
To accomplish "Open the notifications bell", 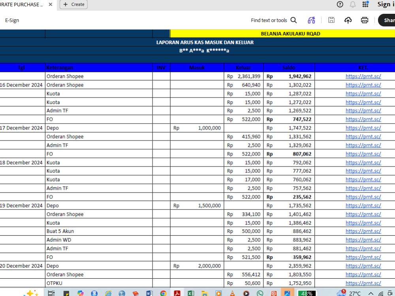I will pos(353,4).
